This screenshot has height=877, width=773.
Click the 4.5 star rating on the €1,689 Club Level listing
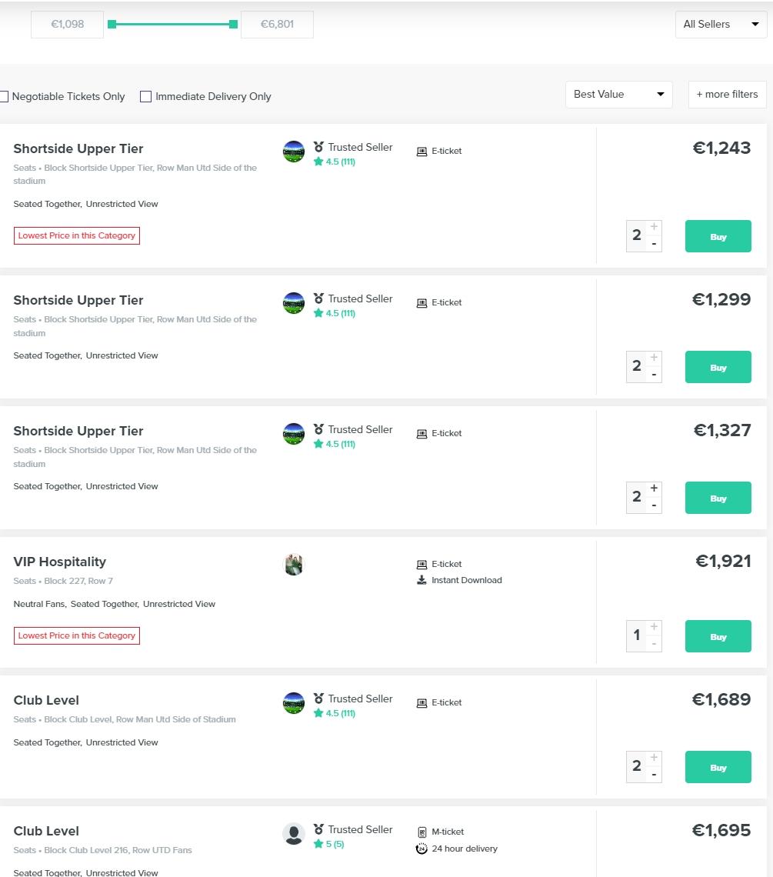[x=334, y=713]
